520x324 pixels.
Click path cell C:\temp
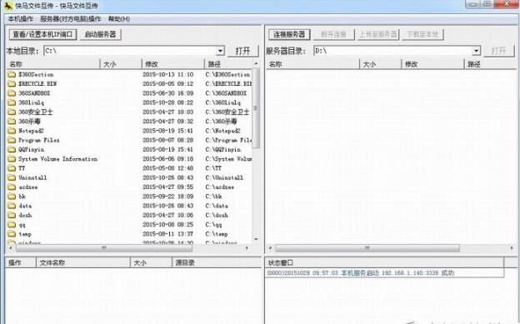(217, 234)
